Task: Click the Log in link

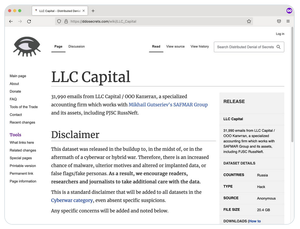Action: click(x=280, y=34)
